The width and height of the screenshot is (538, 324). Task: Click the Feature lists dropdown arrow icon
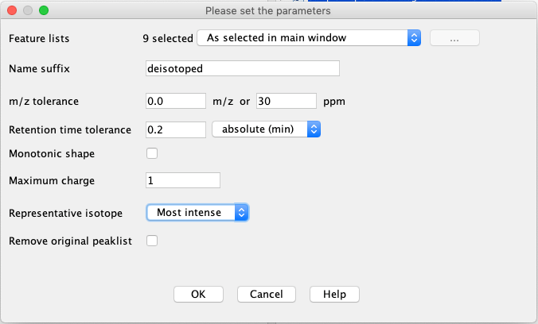414,37
